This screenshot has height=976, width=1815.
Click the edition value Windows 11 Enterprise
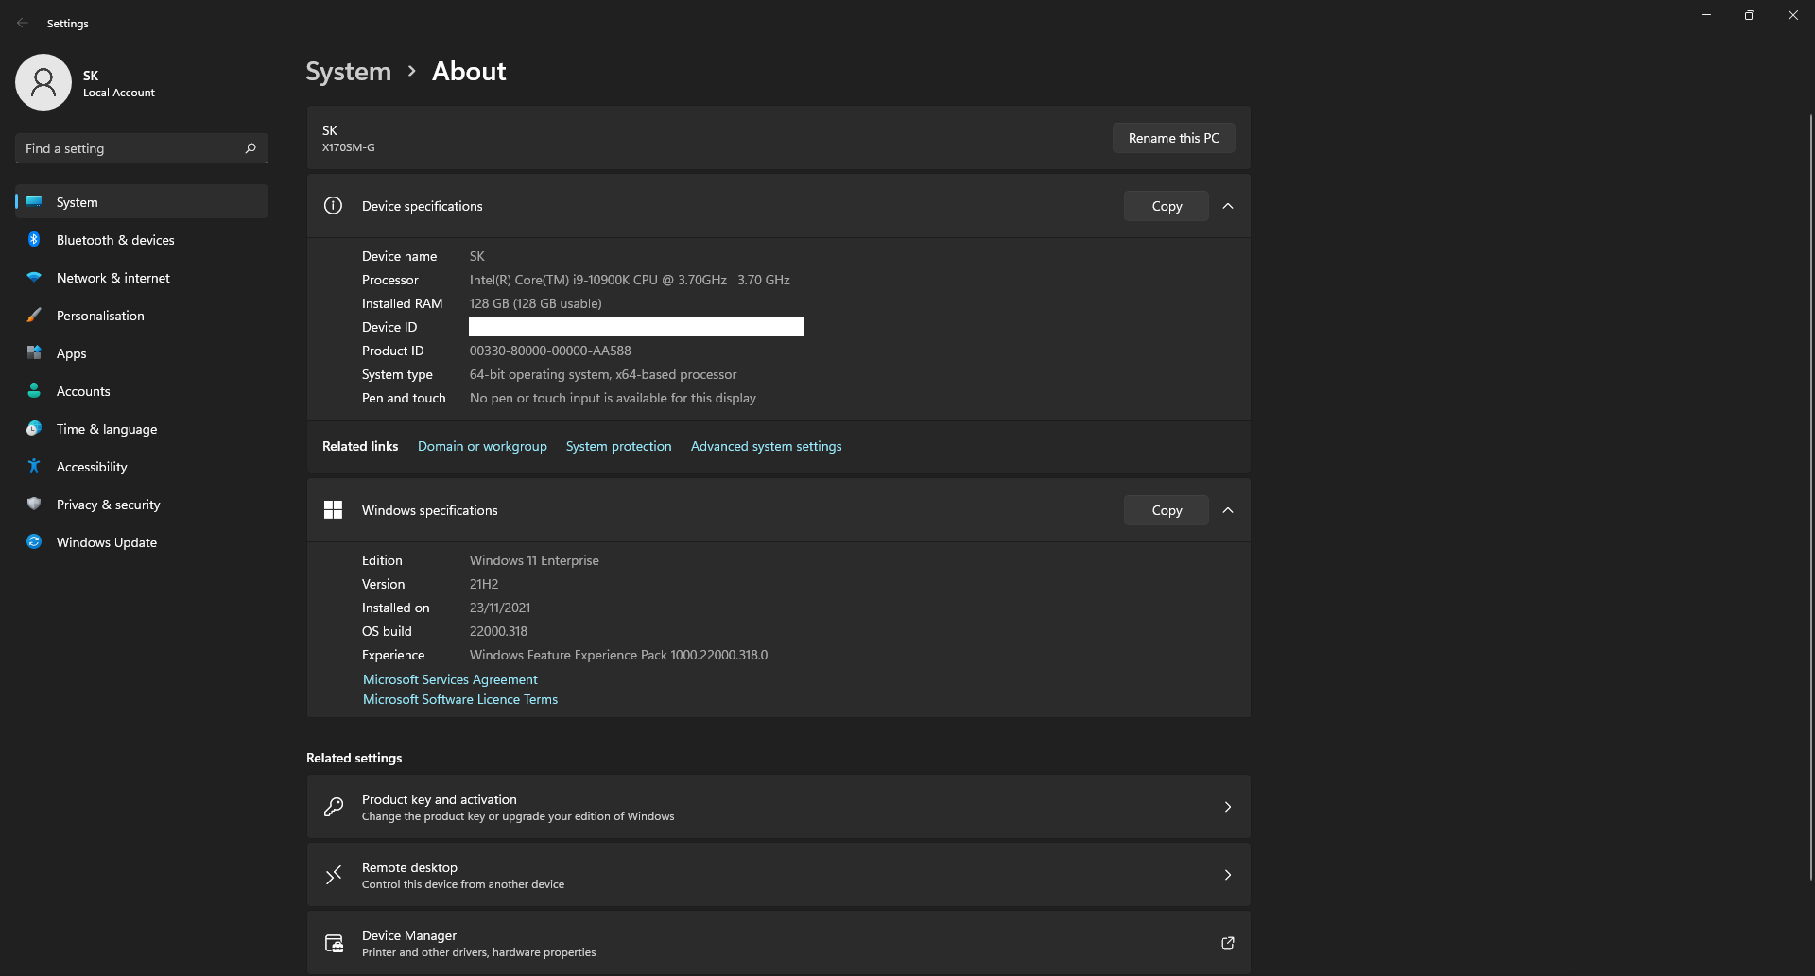pos(534,560)
